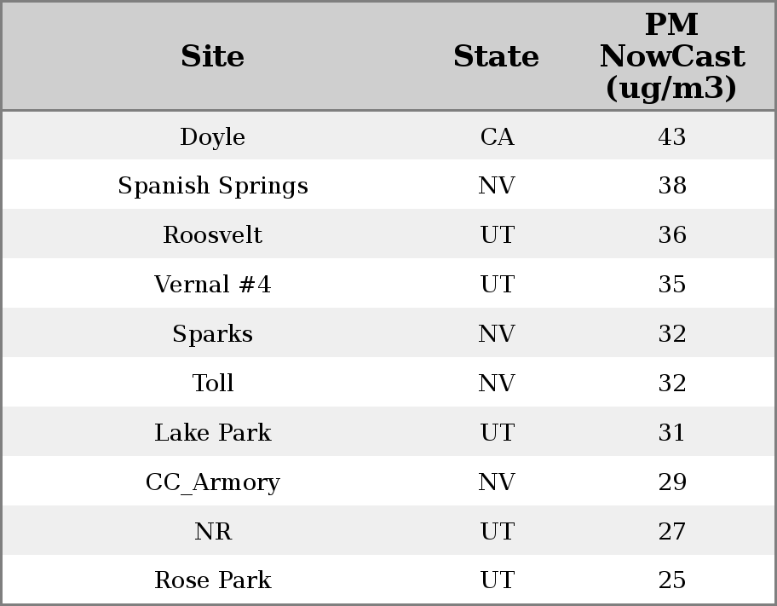Image resolution: width=777 pixels, height=606 pixels.
Task: Click the Roosvelt site name
Action: point(213,235)
